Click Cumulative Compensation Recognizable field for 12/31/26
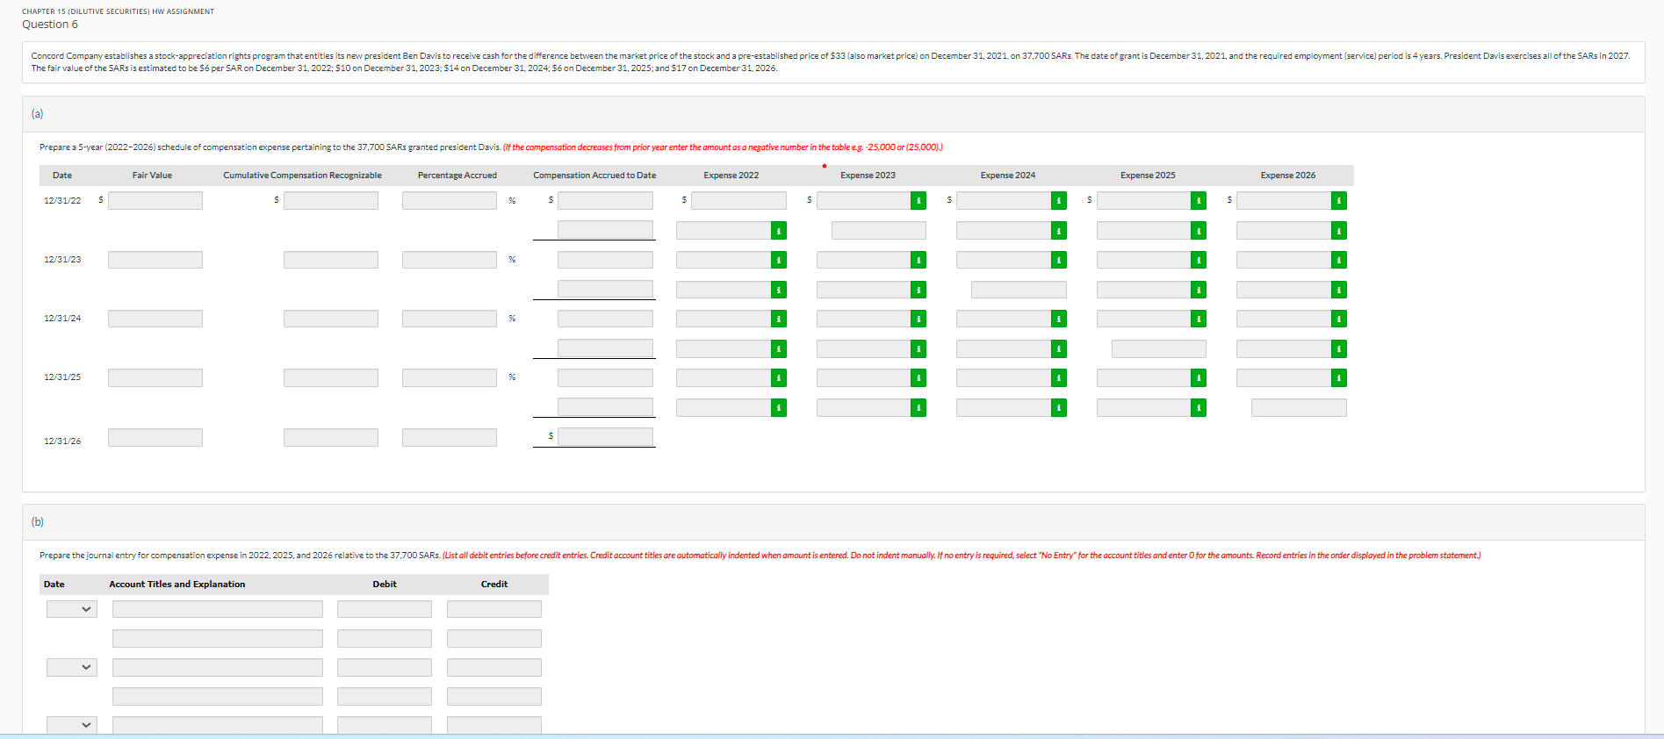The height and width of the screenshot is (739, 1664). point(331,437)
